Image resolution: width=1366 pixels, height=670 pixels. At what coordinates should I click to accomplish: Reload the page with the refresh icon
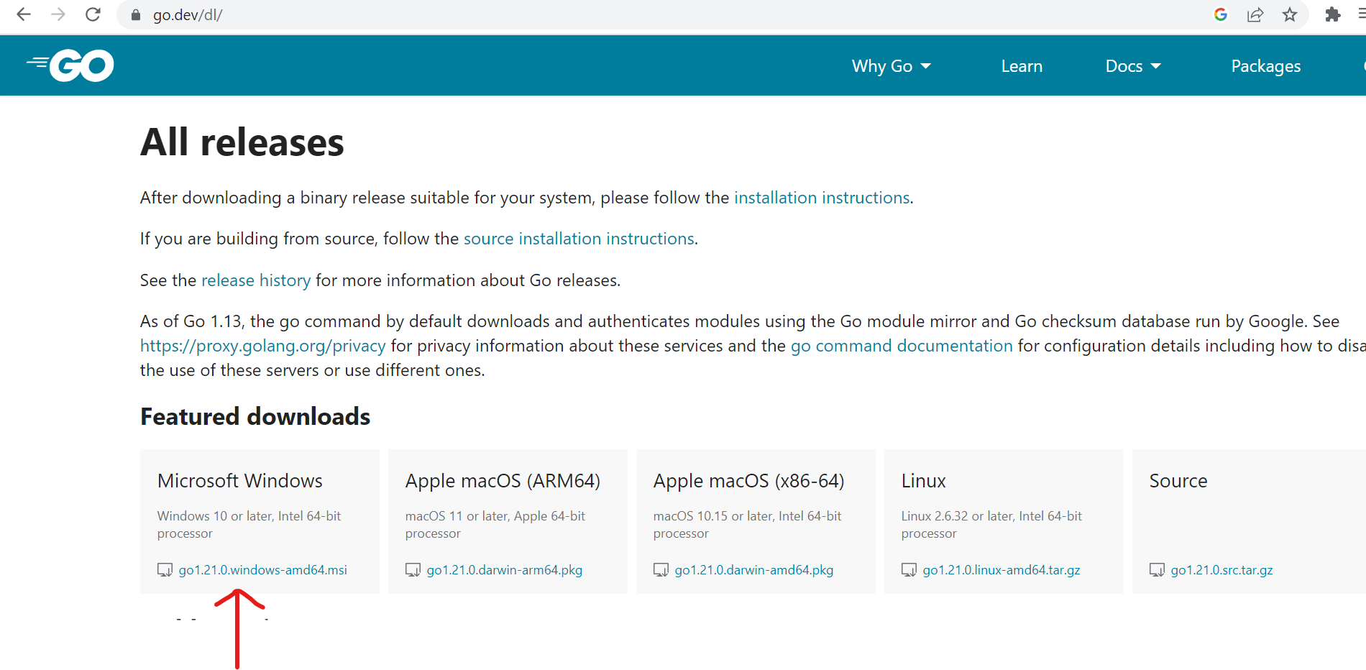(93, 14)
